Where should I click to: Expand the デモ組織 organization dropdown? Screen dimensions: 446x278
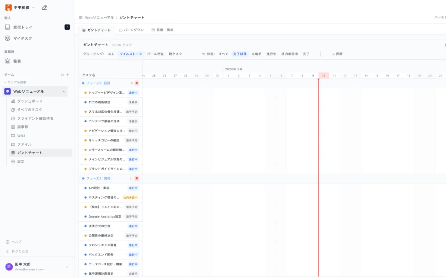point(33,7)
